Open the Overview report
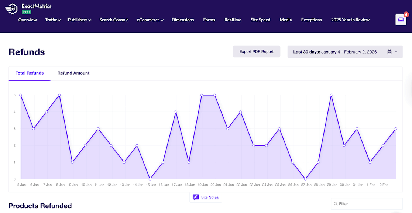The width and height of the screenshot is (412, 213). coord(28,20)
